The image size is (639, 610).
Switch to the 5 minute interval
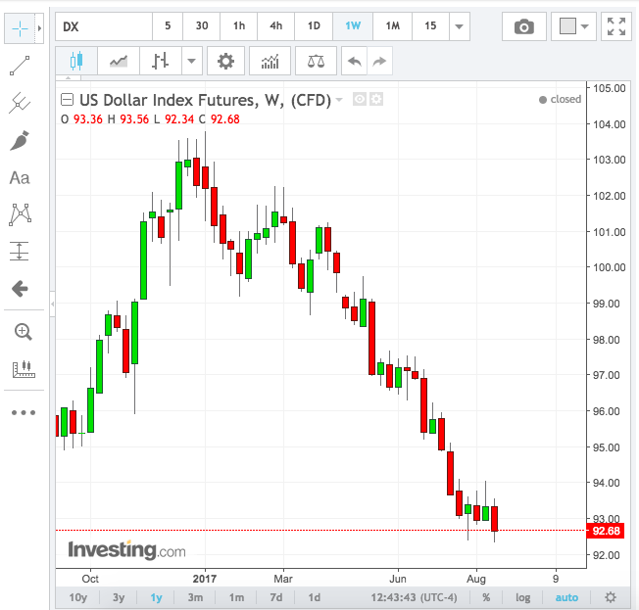click(x=168, y=26)
